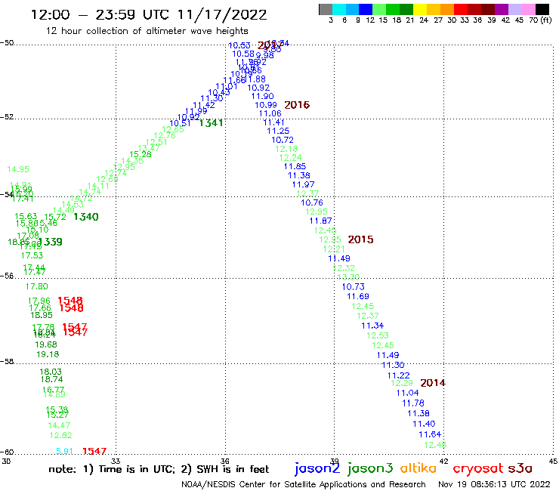Click the lavender 45 ft legend swatch

(514, 10)
